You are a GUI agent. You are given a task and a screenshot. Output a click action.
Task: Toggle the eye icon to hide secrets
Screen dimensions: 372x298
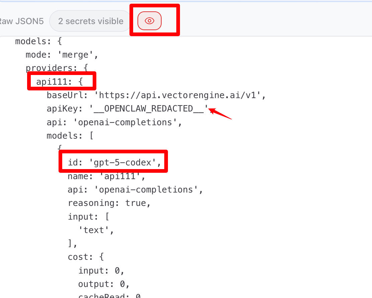point(150,21)
